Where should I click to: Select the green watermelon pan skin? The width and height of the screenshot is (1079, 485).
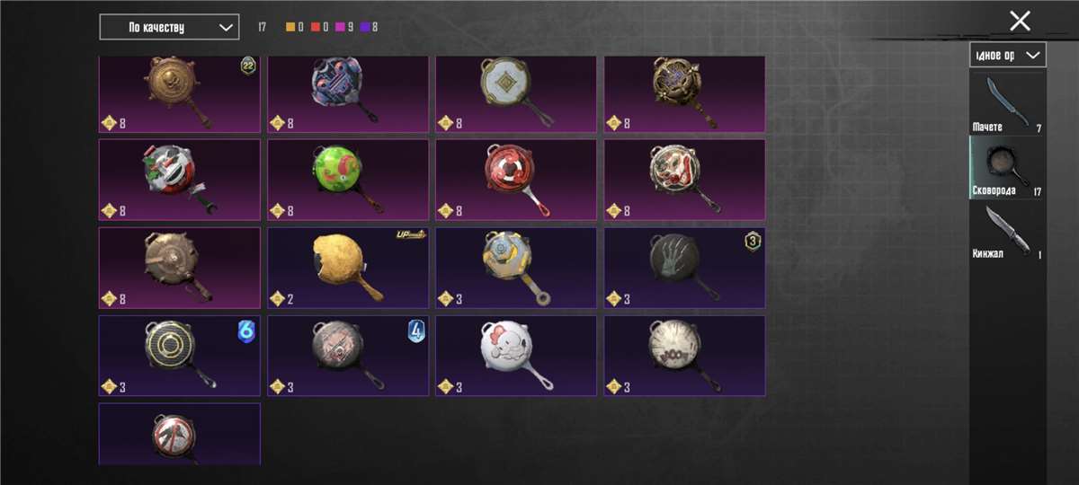point(349,180)
